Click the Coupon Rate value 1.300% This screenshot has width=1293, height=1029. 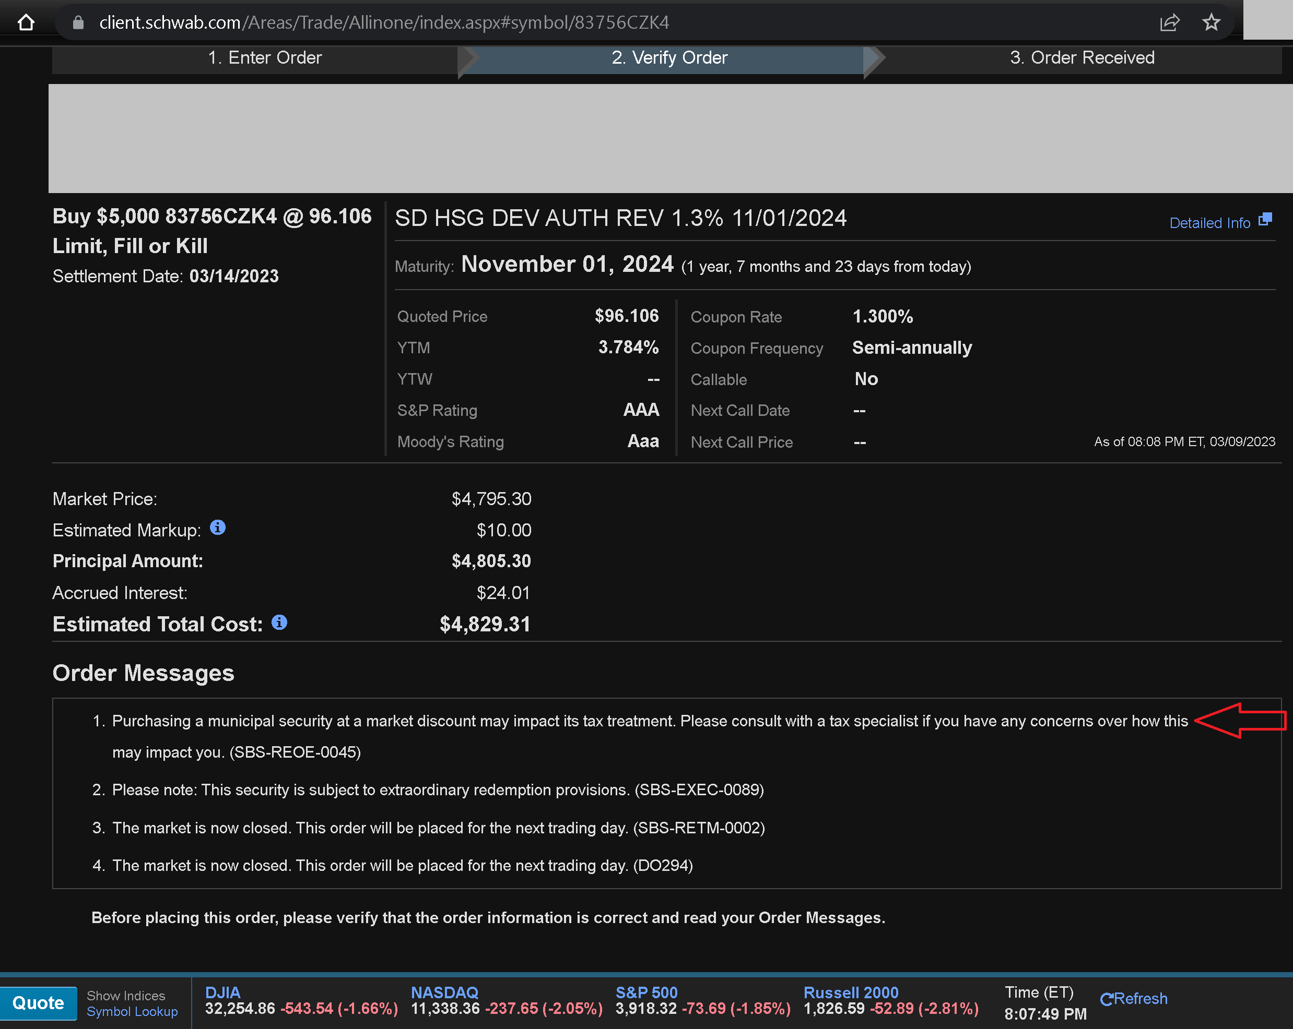tap(883, 316)
